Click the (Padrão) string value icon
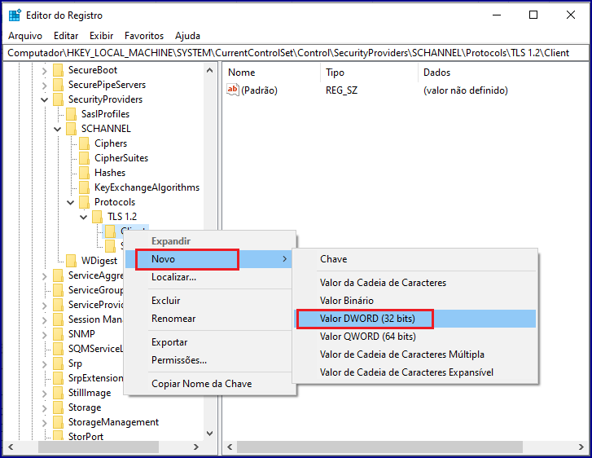The image size is (592, 458). pyautogui.click(x=233, y=90)
